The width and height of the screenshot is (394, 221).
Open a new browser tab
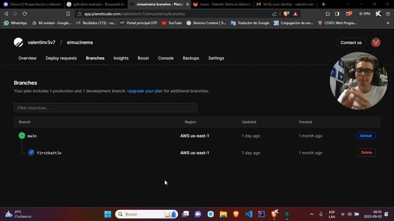point(323,4)
